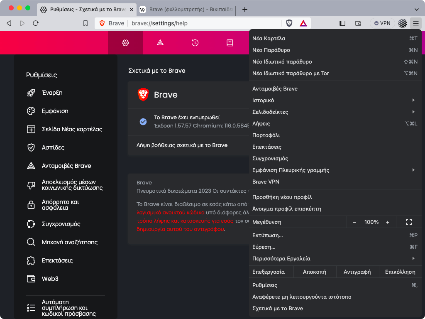This screenshot has width=425, height=319.
Task: Decrease the zoom level with minus
Action: [354, 222]
